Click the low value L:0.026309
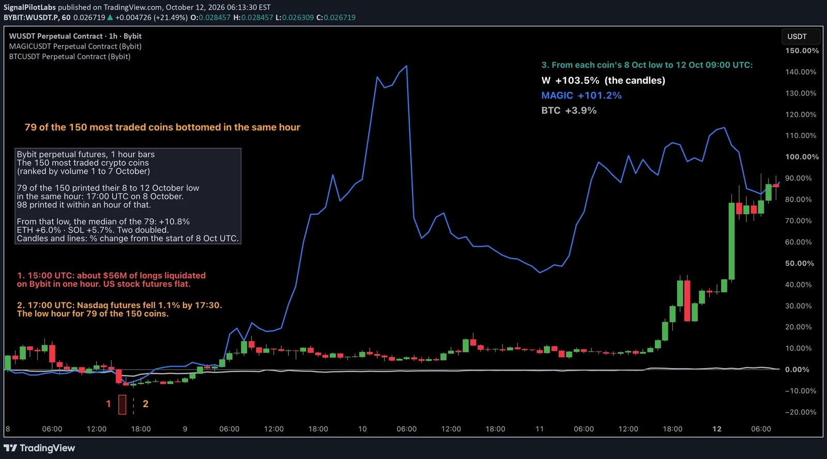The image size is (827, 459). 295,18
